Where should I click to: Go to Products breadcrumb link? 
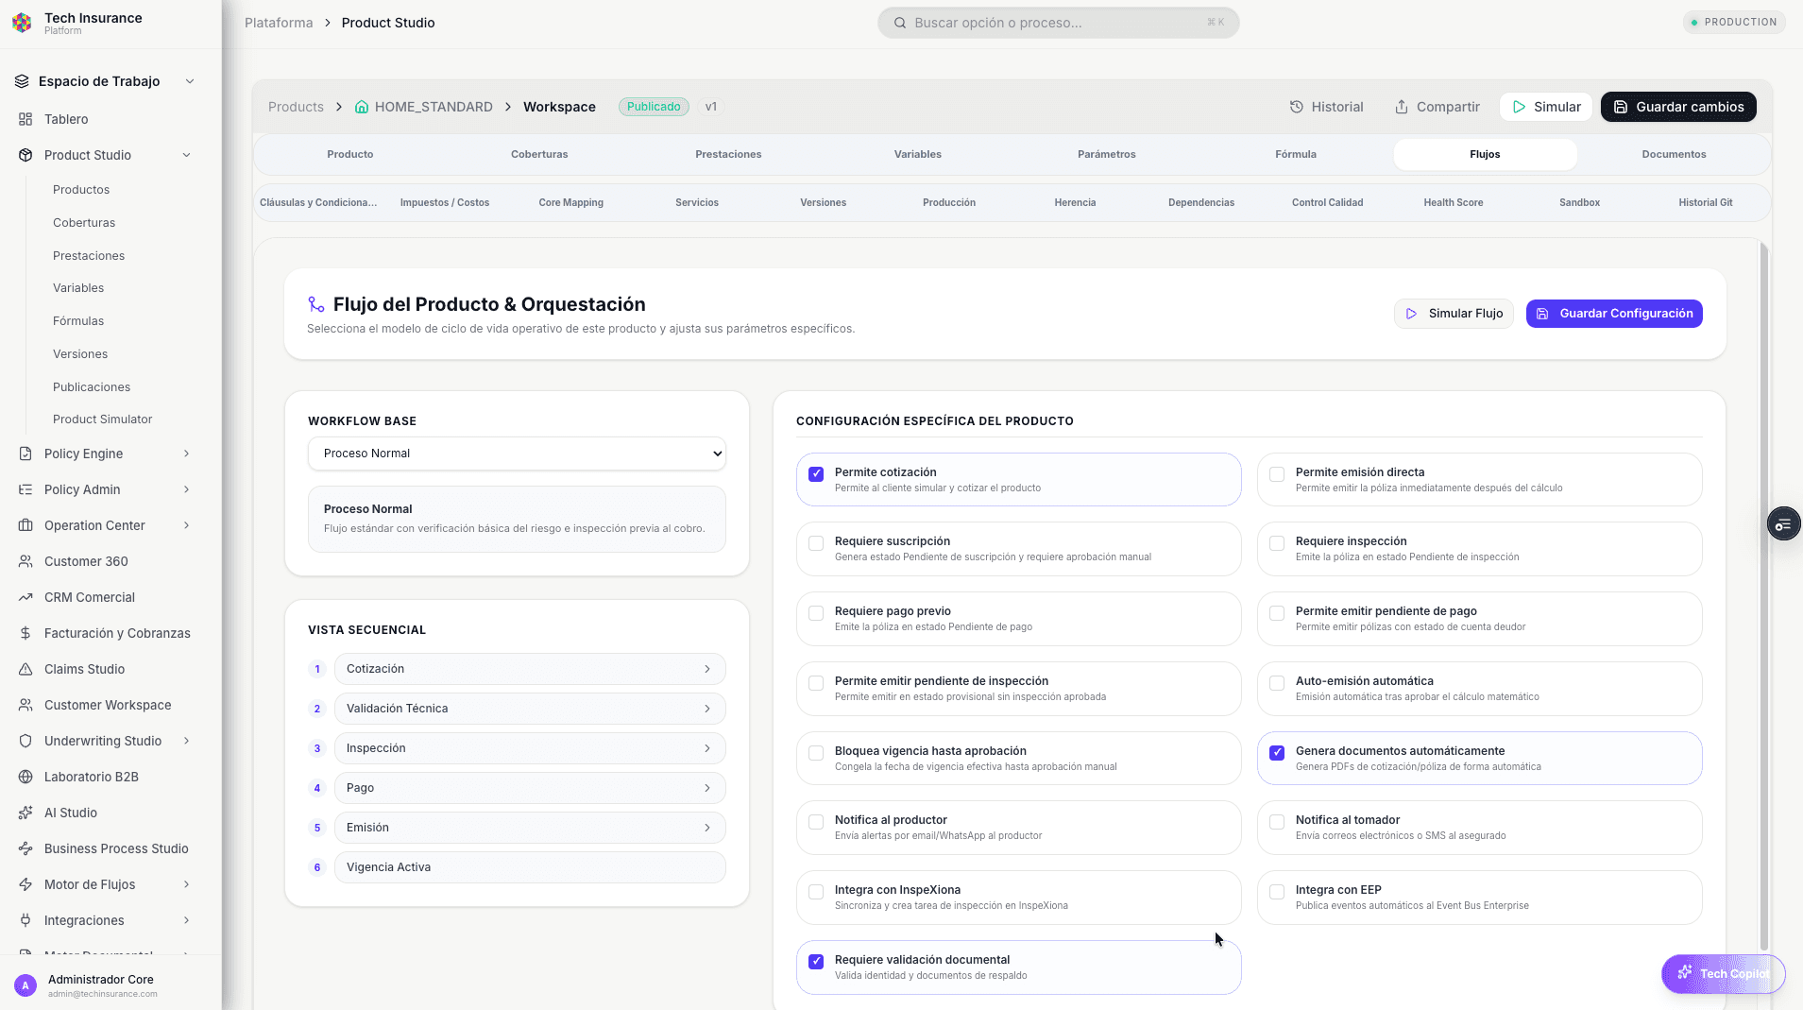(296, 107)
